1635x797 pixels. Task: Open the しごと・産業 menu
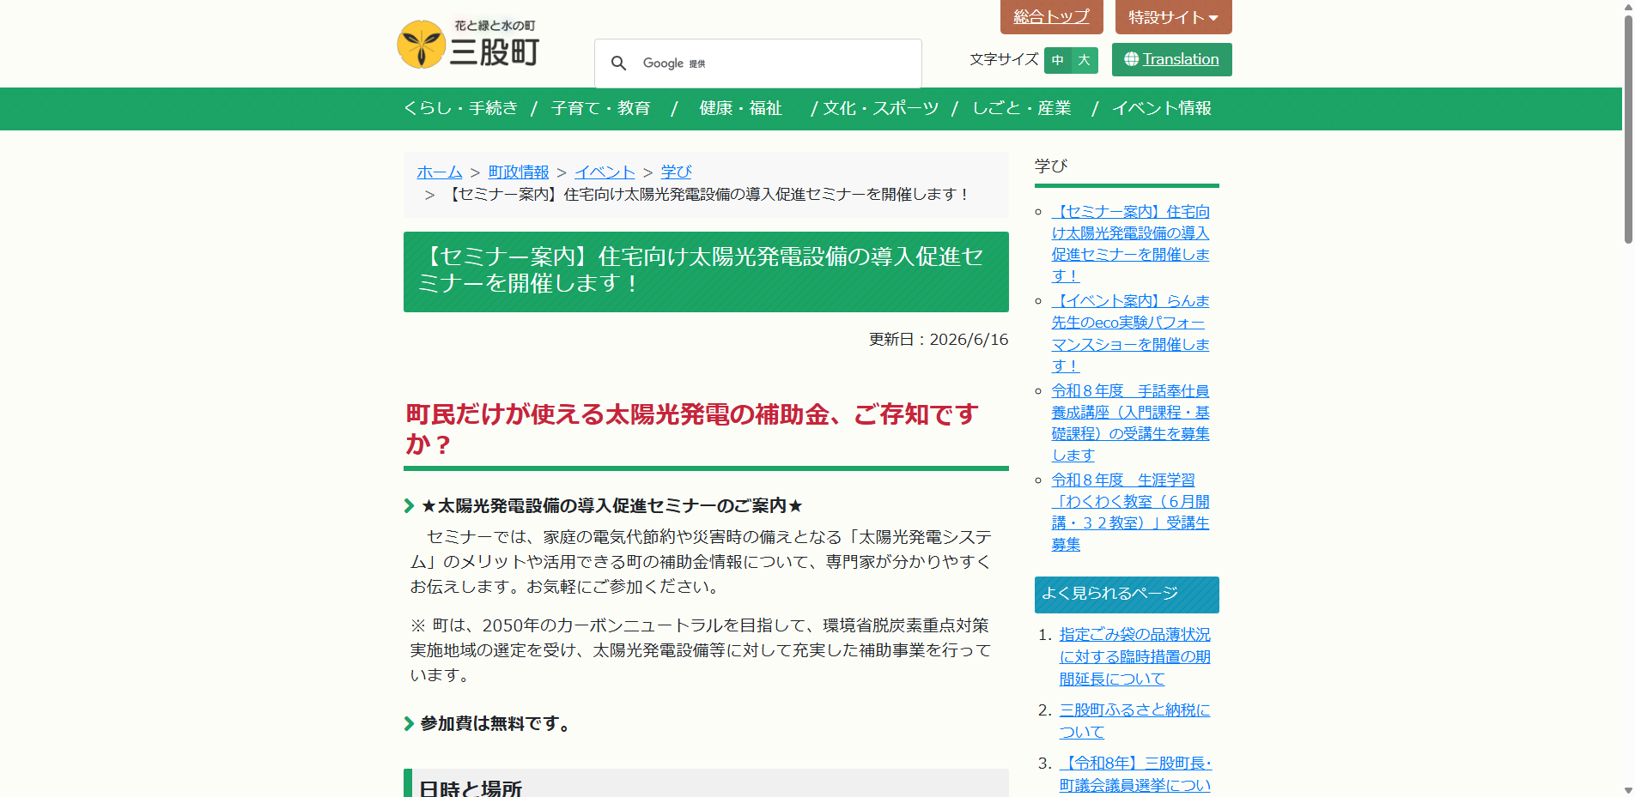pos(1021,108)
